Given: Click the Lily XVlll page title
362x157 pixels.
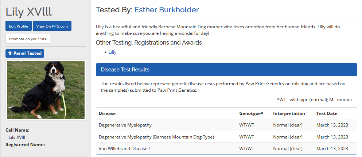Looking at the screenshot, I should (28, 12).
